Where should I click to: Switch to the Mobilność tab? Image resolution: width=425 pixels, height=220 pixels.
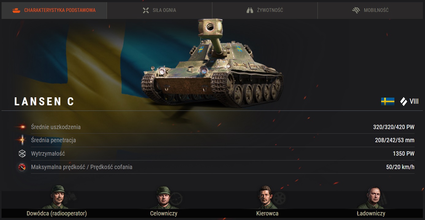(x=370, y=10)
